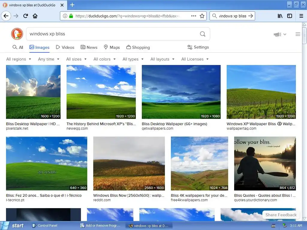Click the forward navigation arrow

[x=16, y=16]
